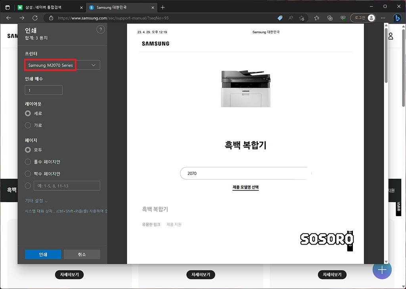Expand 기타 설정 more settings
Screen dimensions: 406x289
(36, 201)
